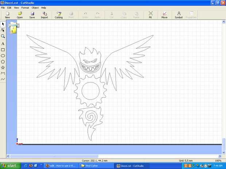Click the system tray clock
Viewport: 226px width, 169px height.
(x=218, y=166)
